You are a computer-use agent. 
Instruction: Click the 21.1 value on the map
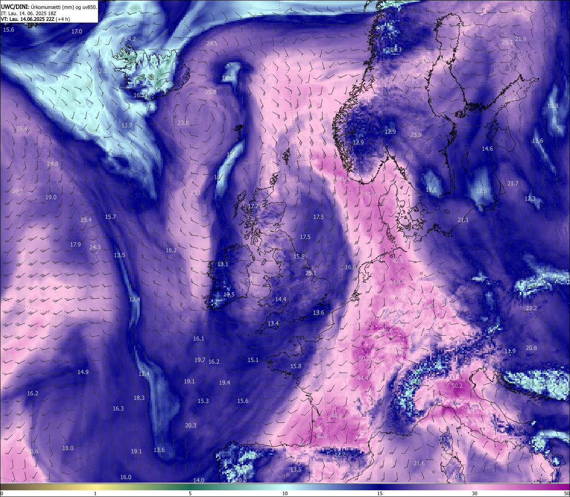pos(463,220)
